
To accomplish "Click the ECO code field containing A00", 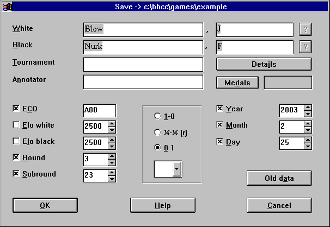I will click(x=99, y=111).
